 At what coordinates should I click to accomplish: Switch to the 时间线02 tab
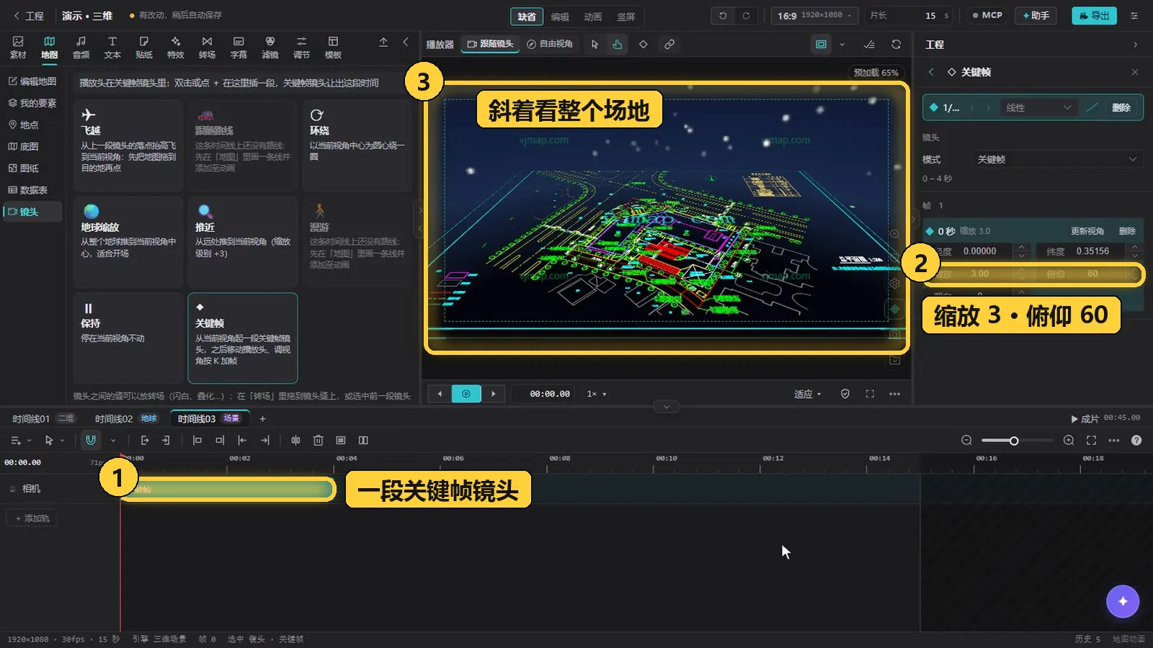[x=126, y=418]
